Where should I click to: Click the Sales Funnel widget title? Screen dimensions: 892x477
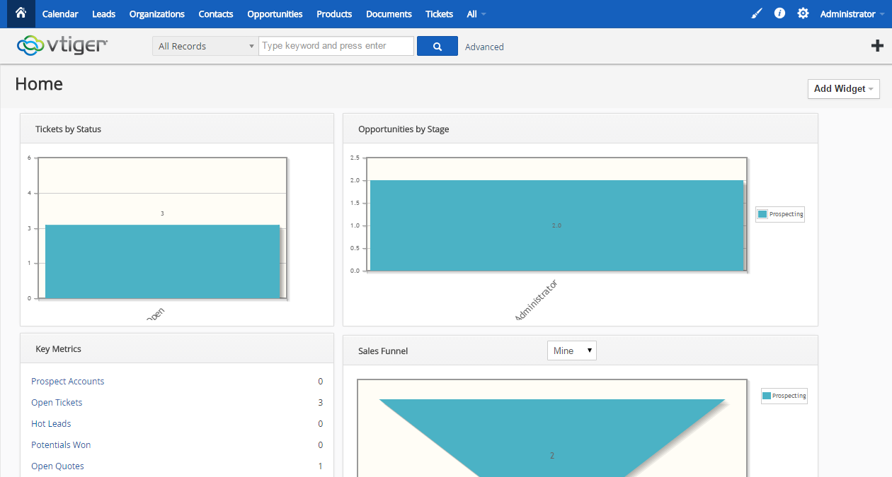(383, 351)
